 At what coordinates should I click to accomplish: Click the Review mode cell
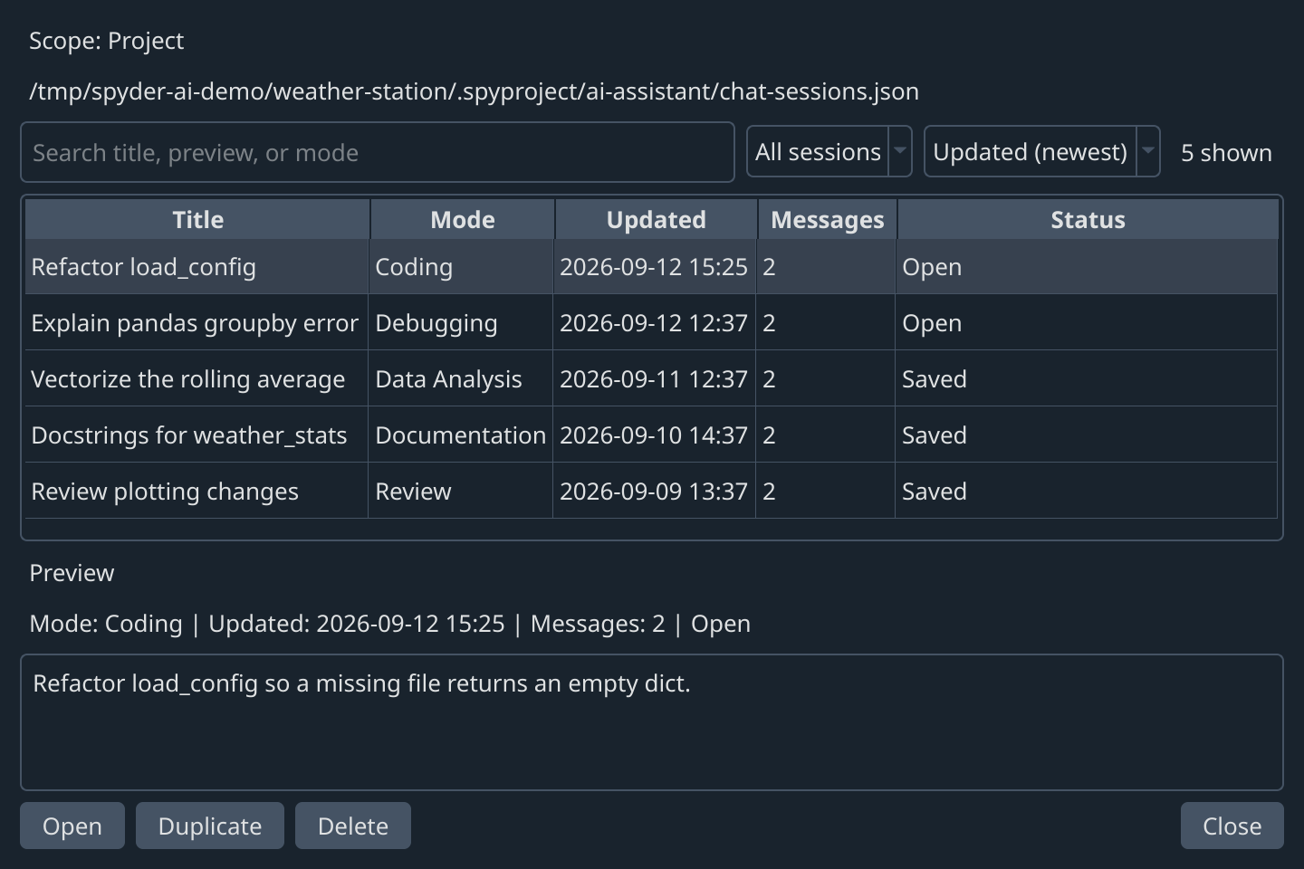tap(461, 492)
